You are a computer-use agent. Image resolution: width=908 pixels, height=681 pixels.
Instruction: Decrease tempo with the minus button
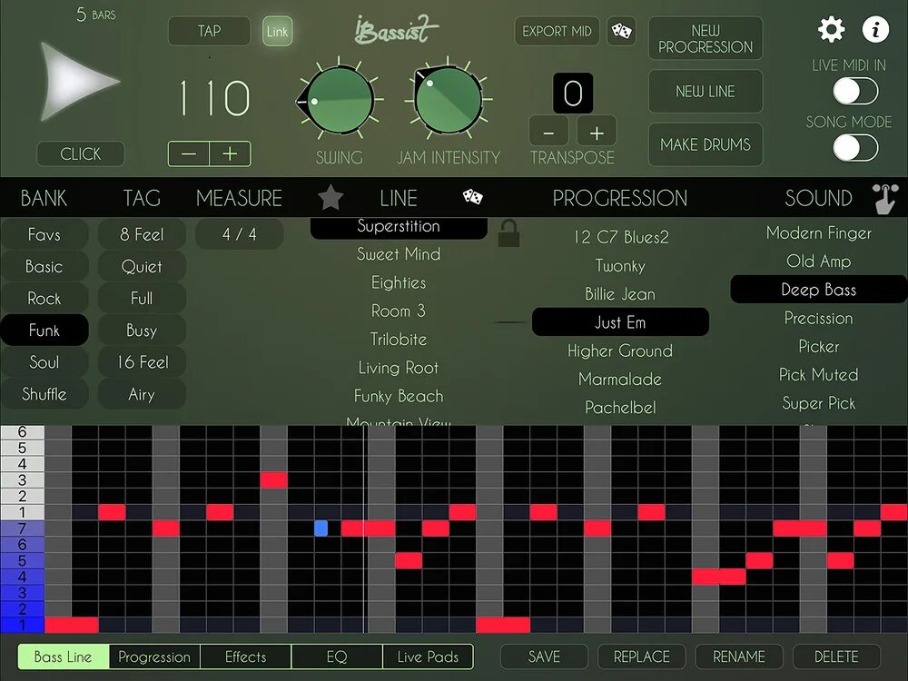[x=189, y=154]
